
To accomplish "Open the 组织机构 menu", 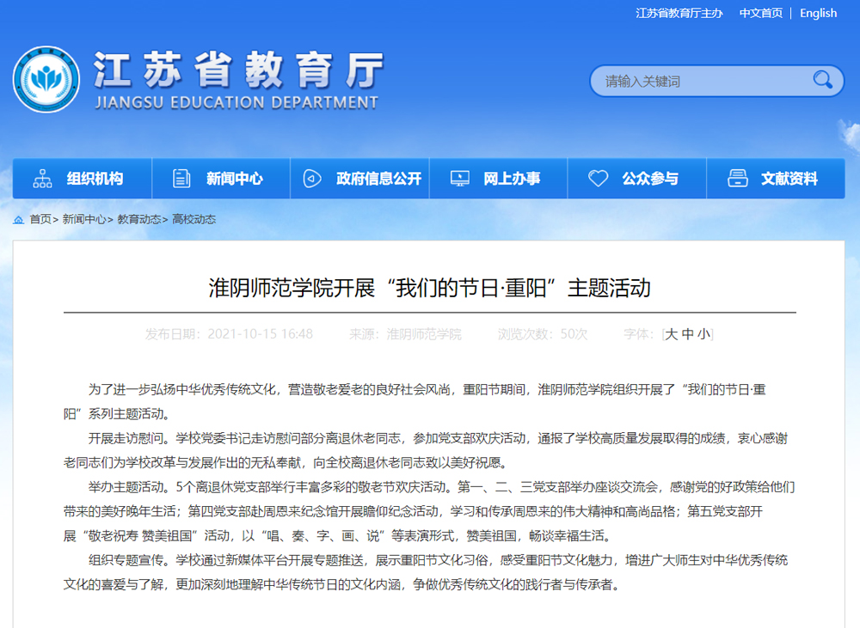I will coord(95,179).
